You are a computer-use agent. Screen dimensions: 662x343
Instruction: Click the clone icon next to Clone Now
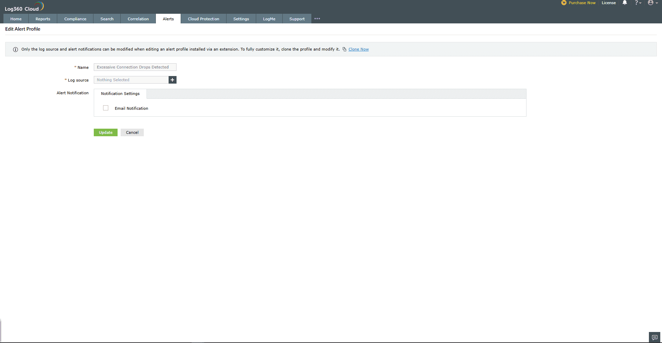click(x=344, y=49)
